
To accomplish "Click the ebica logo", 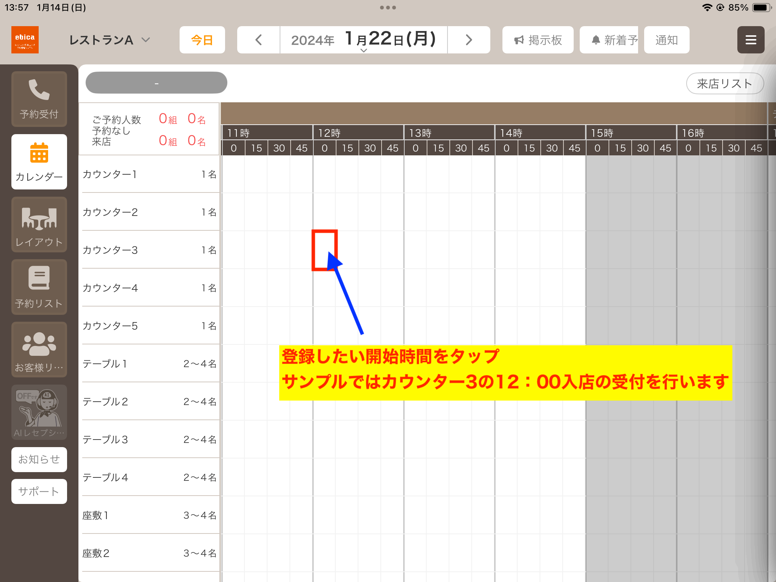I will (x=25, y=40).
